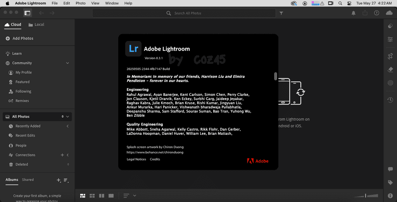The image size is (397, 202).
Task: Expand the Connections arrow
Action: pyautogui.click(x=67, y=155)
